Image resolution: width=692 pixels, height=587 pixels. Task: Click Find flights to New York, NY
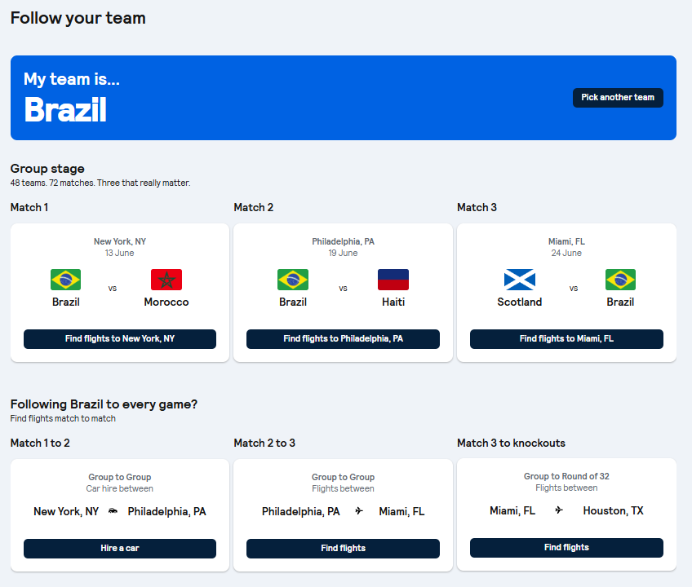(x=119, y=339)
